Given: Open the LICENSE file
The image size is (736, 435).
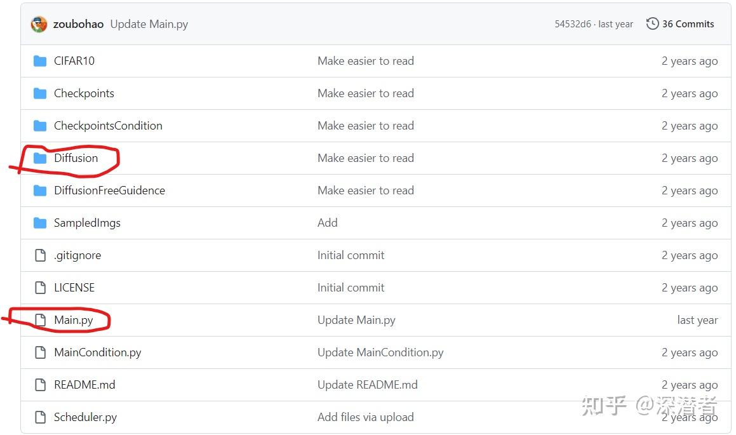Looking at the screenshot, I should (74, 288).
